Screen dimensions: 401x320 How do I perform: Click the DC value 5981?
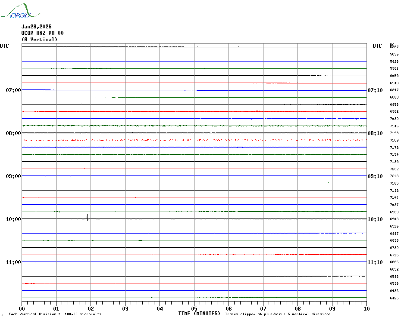pyautogui.click(x=394, y=69)
